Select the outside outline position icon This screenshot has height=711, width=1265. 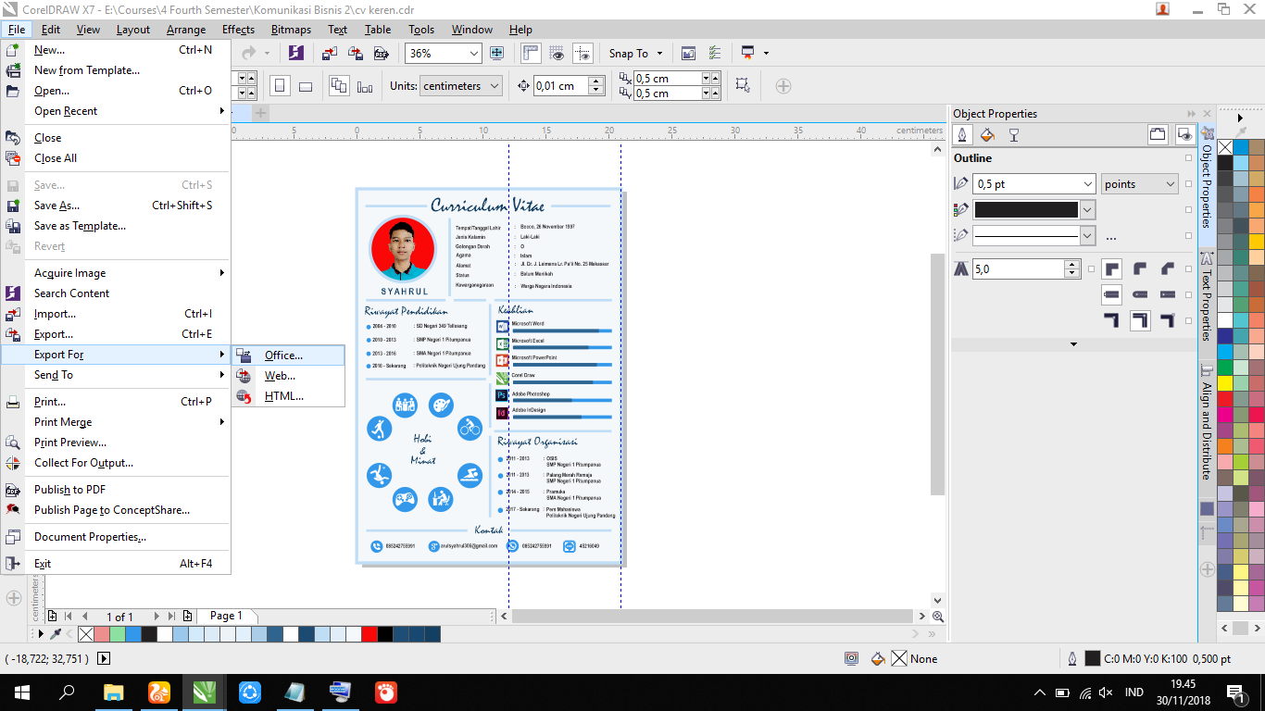(x=1112, y=320)
